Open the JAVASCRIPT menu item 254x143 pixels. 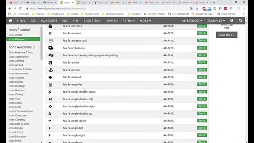point(49,21)
